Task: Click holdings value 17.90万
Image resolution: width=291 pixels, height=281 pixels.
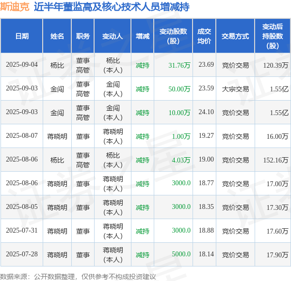Action: pyautogui.click(x=277, y=255)
